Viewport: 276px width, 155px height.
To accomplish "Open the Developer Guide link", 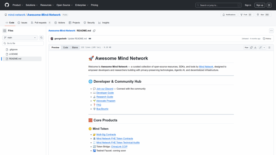I will [105, 93].
